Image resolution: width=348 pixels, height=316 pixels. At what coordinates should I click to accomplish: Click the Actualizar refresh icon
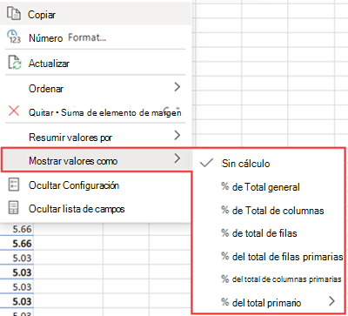pos(15,63)
